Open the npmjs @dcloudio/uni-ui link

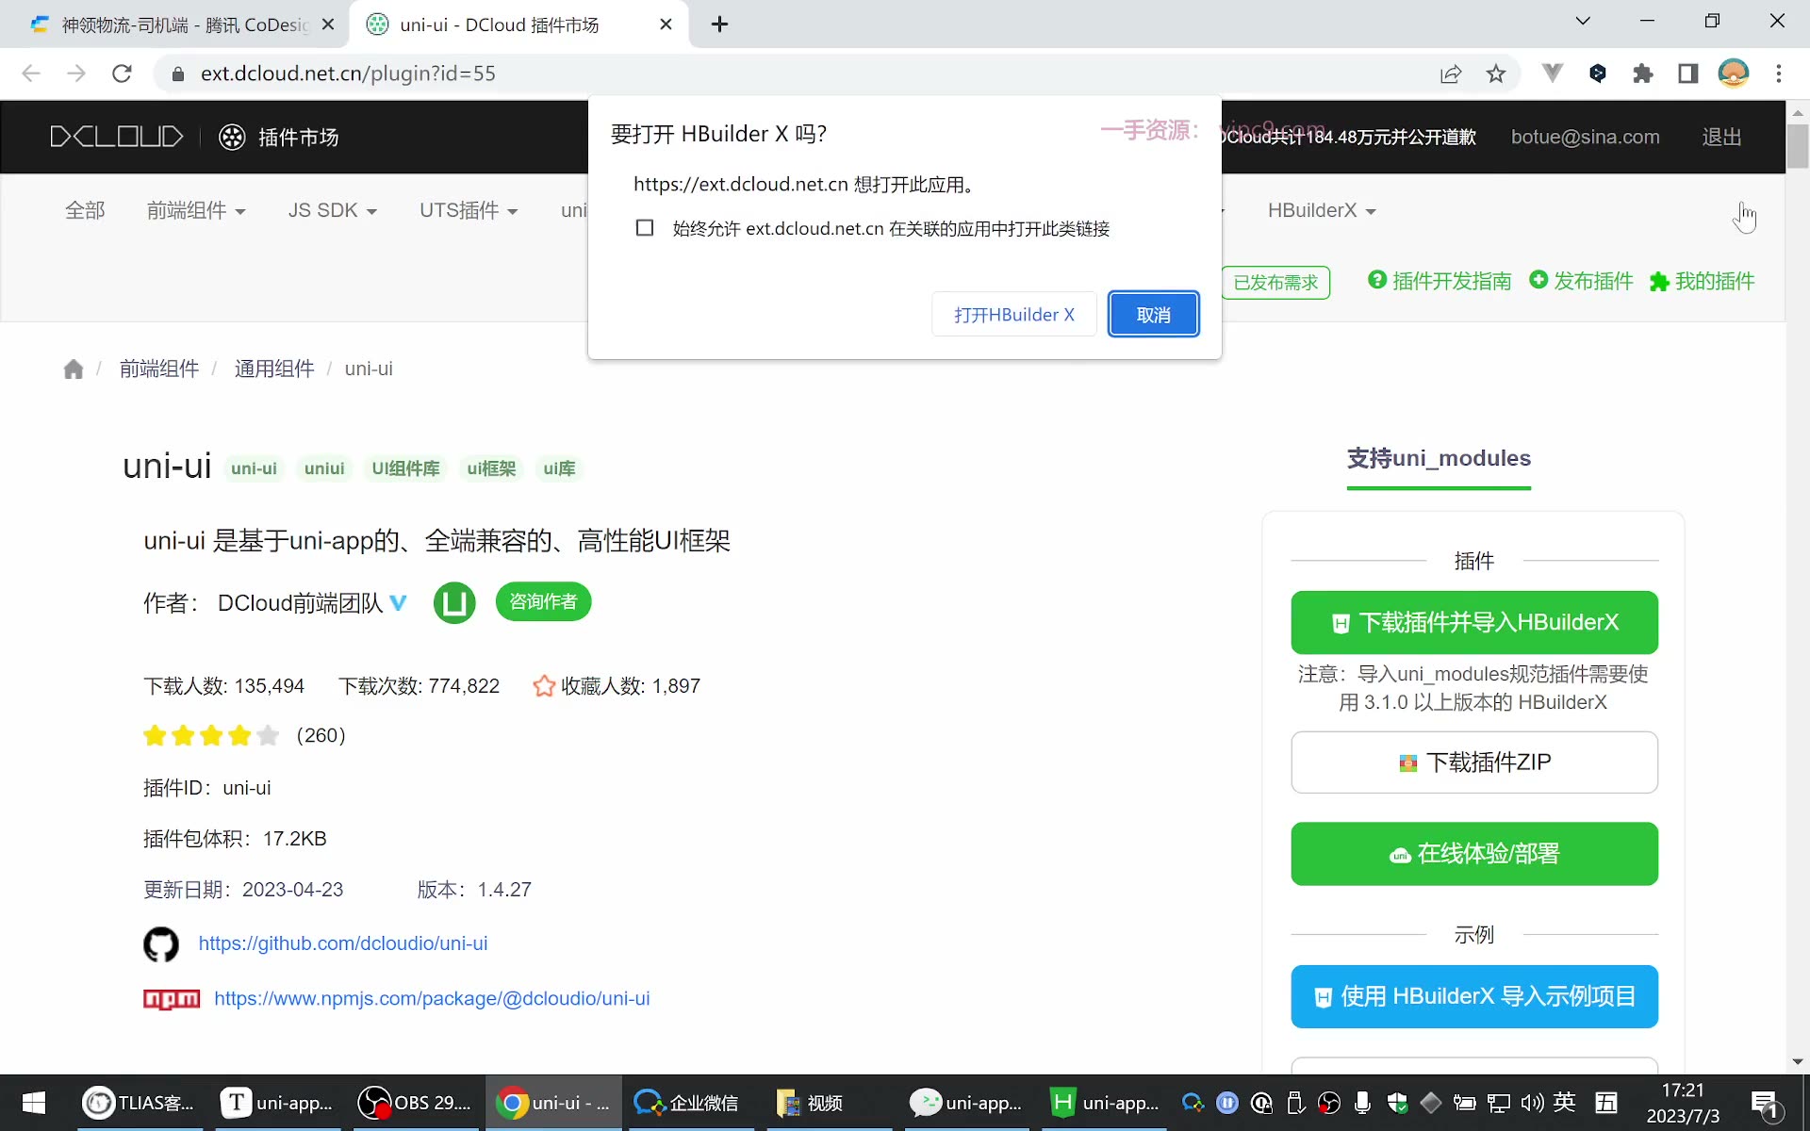click(432, 998)
